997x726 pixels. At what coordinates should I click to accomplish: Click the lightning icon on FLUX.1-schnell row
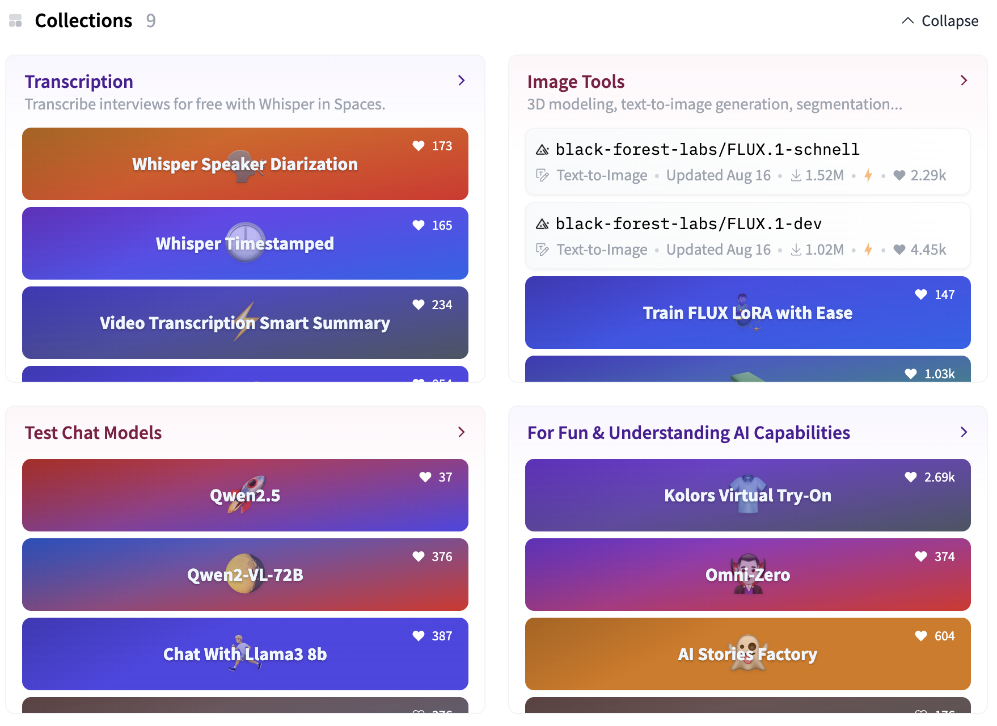point(868,176)
